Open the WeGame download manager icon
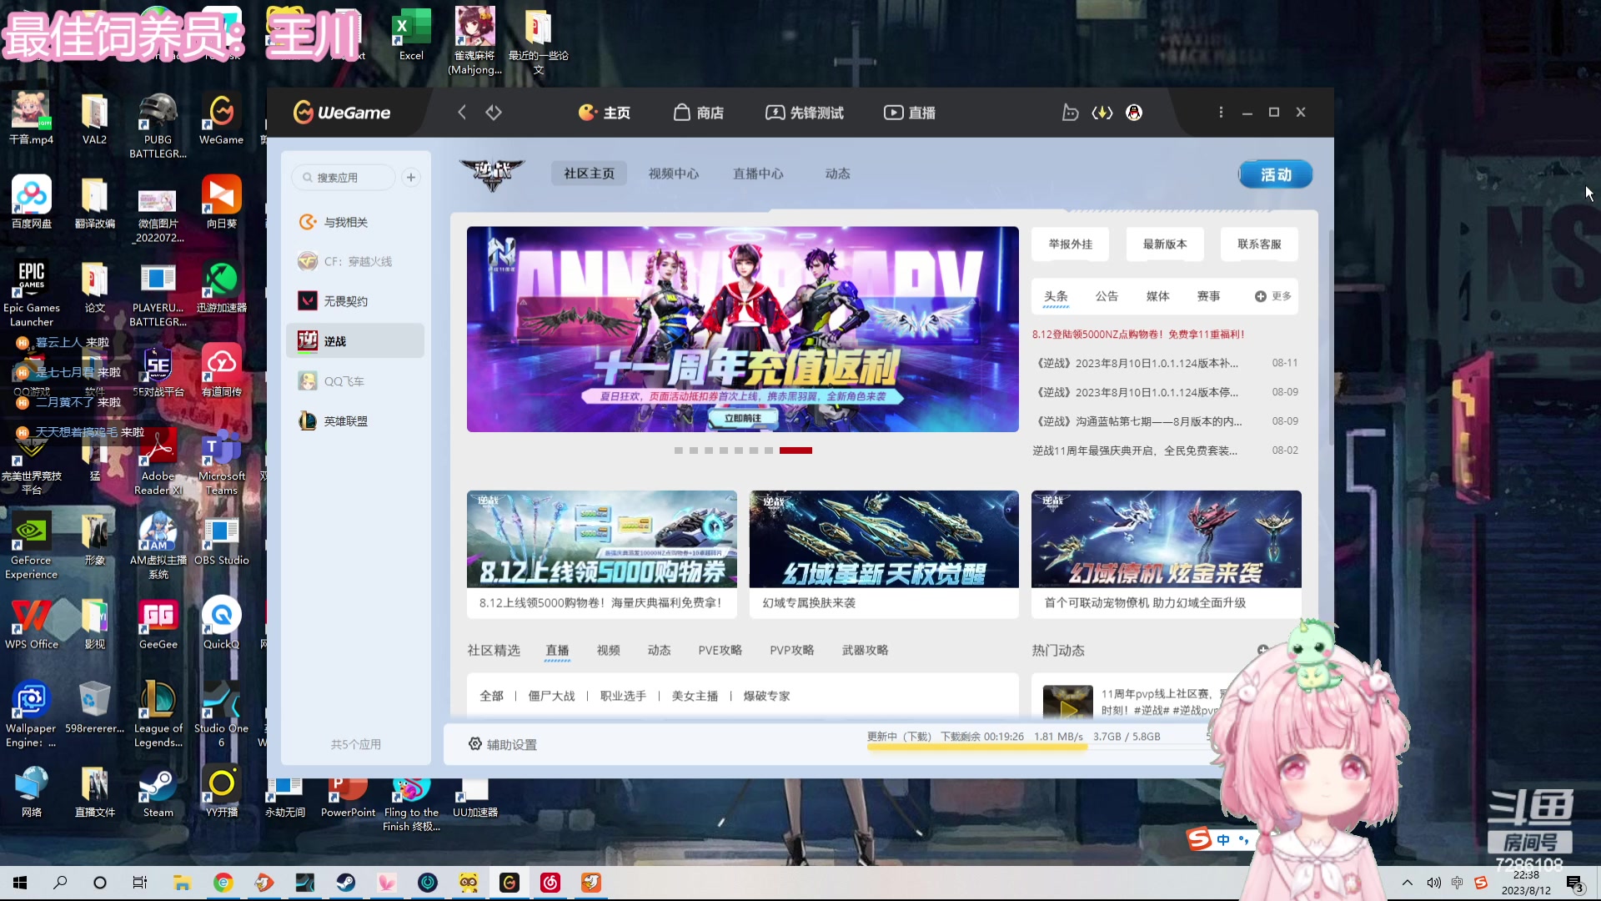Screen dimensions: 1601x901 pyautogui.click(x=1102, y=112)
